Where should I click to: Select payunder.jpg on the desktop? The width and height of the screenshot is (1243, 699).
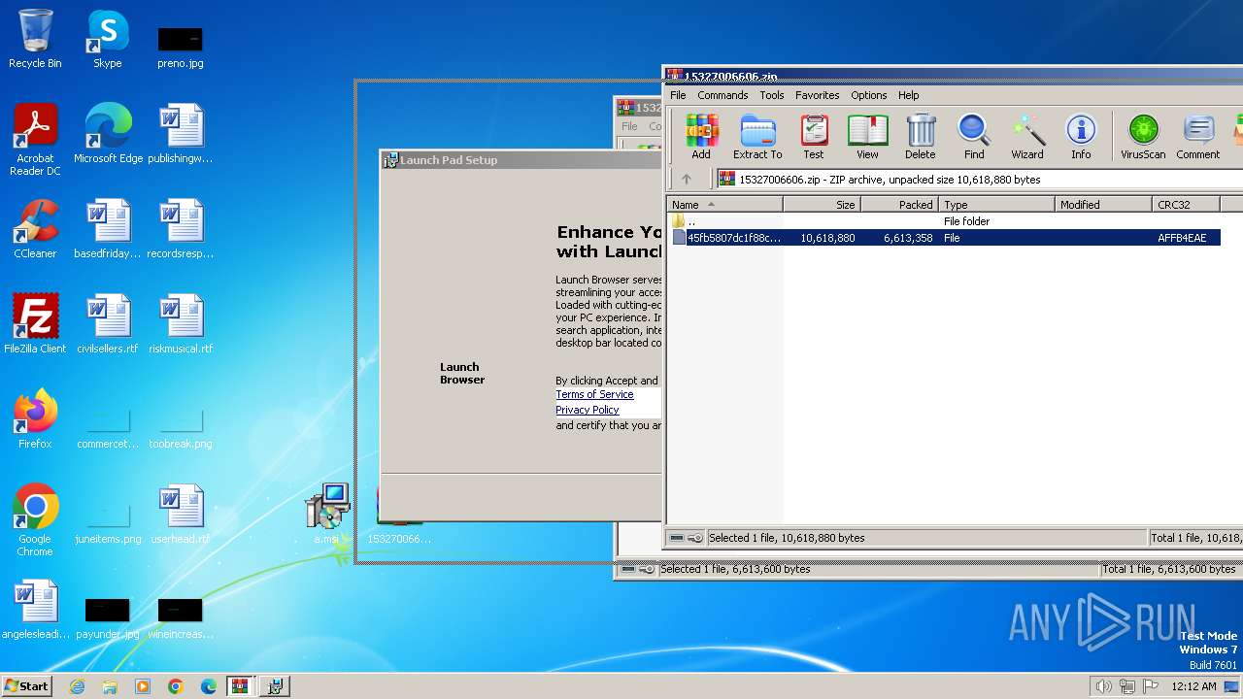click(x=108, y=618)
